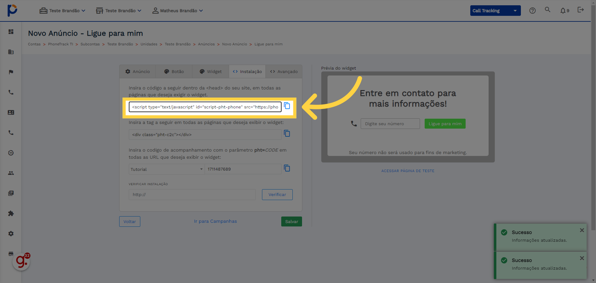
Task: Click the Voltar button
Action: [x=130, y=221]
